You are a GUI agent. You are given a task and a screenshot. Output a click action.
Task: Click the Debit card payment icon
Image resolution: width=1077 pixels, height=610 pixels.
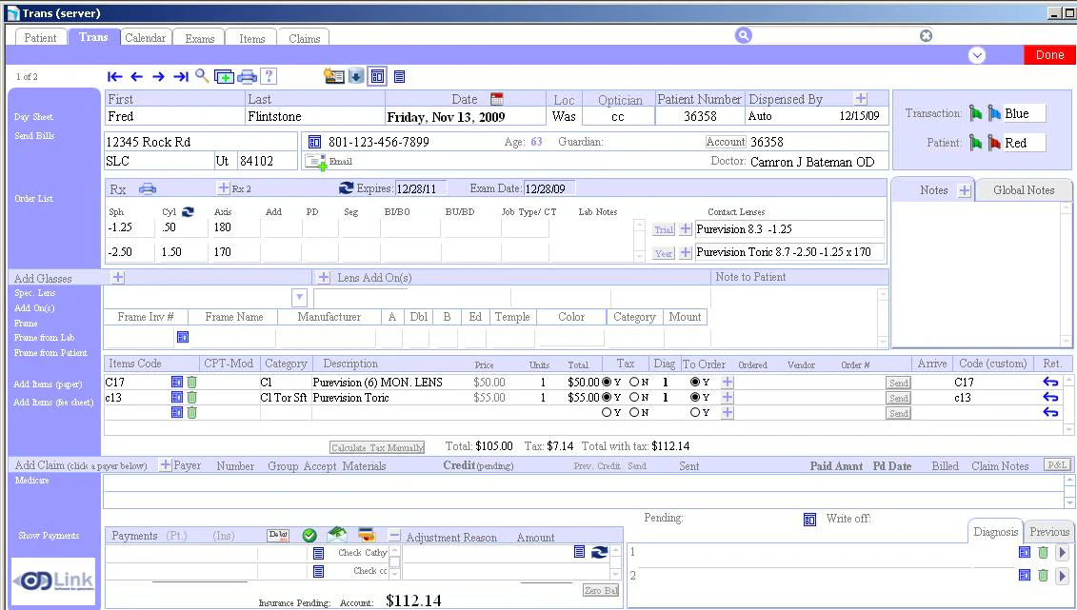tap(278, 535)
